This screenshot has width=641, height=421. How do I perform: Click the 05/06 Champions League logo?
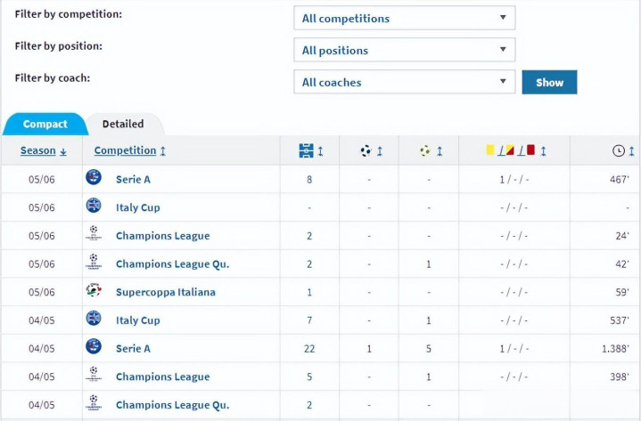(94, 235)
